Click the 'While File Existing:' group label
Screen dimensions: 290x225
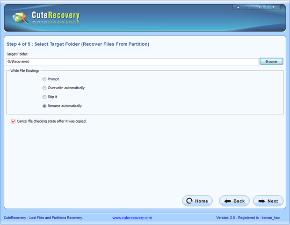25,70
